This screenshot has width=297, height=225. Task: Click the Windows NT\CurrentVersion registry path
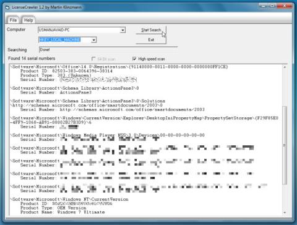(x=69, y=200)
